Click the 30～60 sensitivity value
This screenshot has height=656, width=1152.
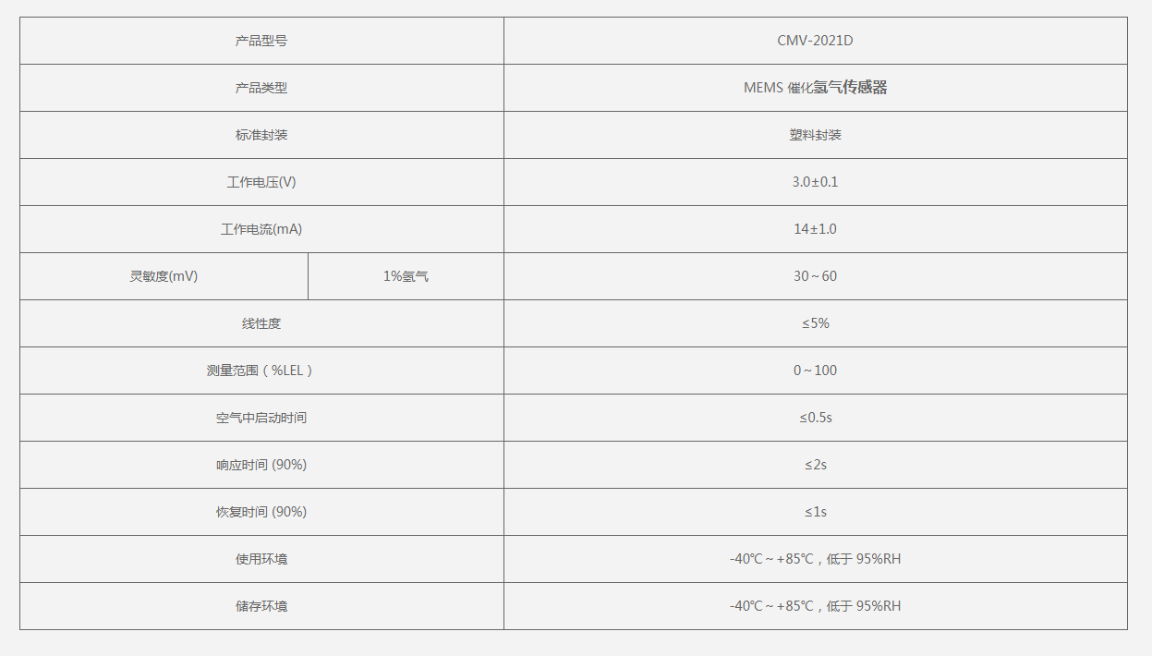815,276
